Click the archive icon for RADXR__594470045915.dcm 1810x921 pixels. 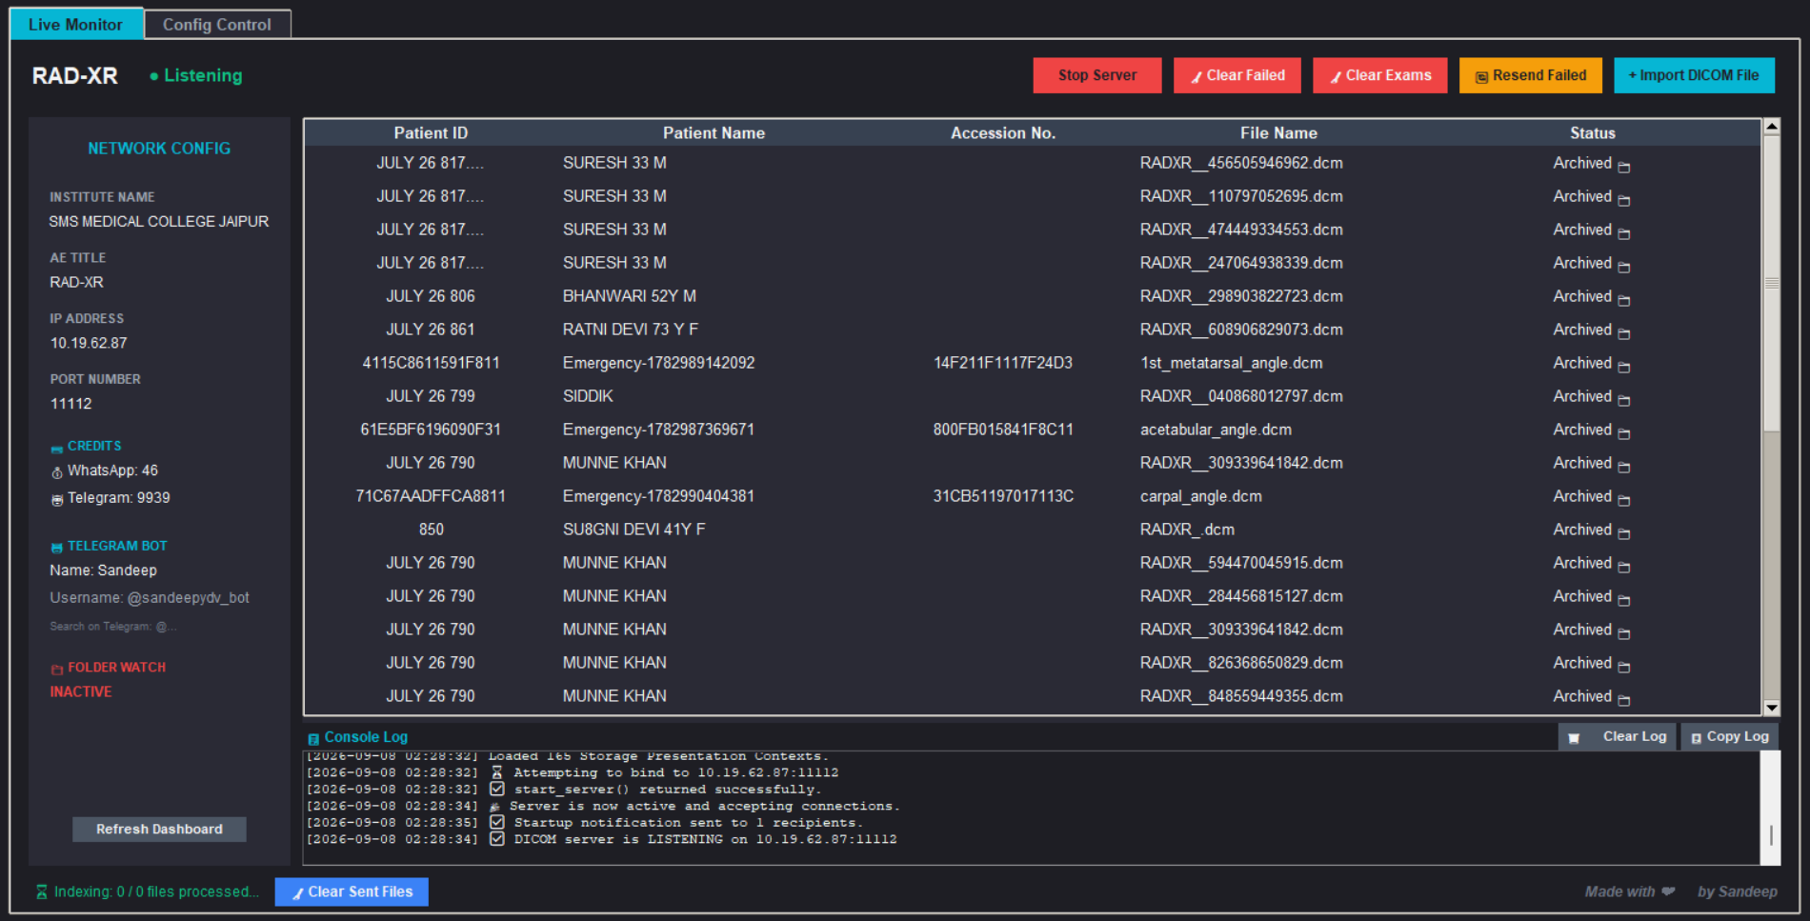[x=1624, y=568]
